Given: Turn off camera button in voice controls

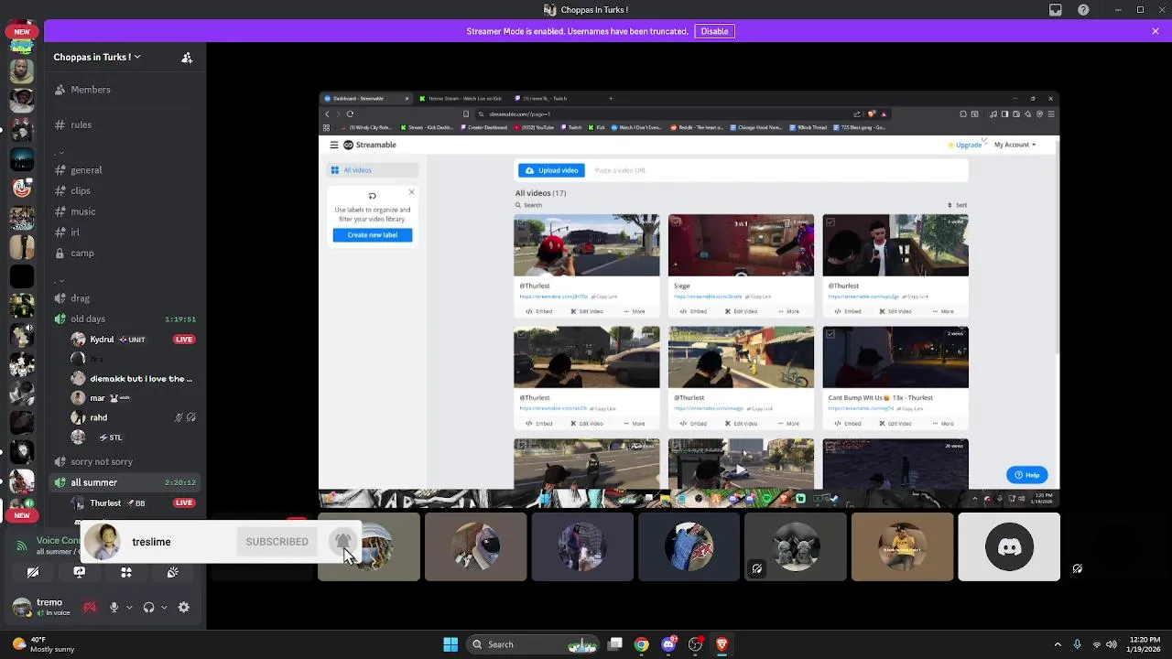Looking at the screenshot, I should click(33, 572).
